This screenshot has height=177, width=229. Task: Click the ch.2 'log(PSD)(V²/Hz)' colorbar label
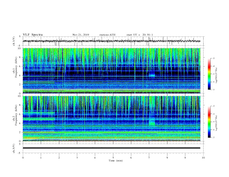pyautogui.click(x=217, y=123)
